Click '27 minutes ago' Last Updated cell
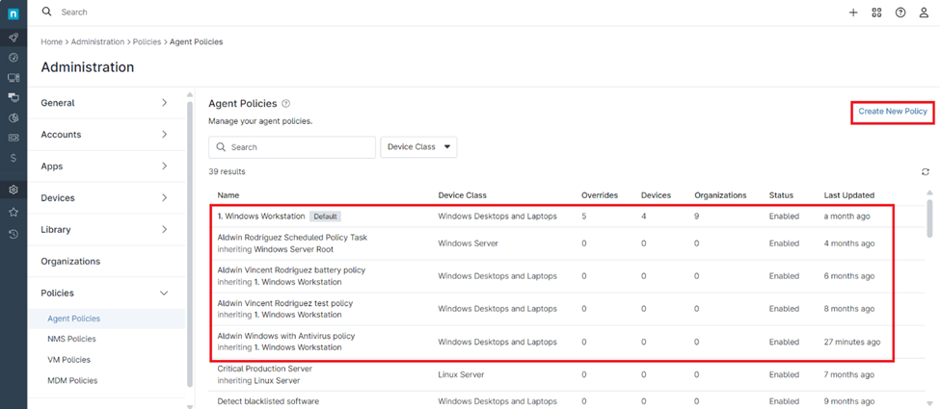 point(852,342)
